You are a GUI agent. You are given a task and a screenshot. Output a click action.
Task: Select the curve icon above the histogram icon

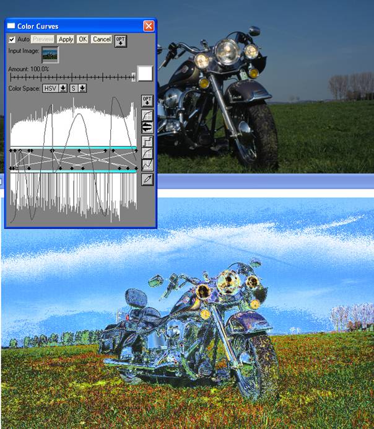(x=147, y=115)
